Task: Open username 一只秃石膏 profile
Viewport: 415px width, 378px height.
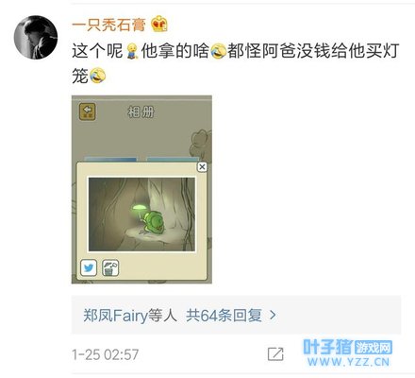Action: click(108, 25)
